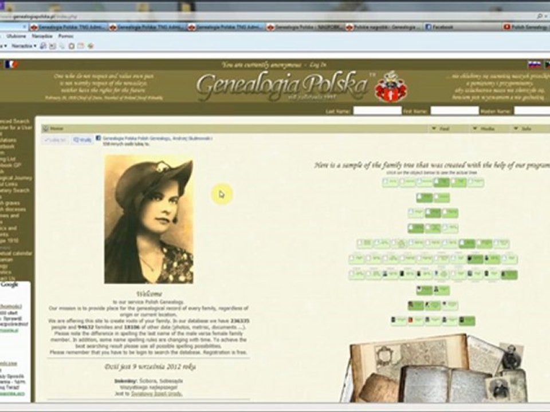This screenshot has width=550, height=412.
Task: Expand the Find dropdown menu
Action: 441,129
